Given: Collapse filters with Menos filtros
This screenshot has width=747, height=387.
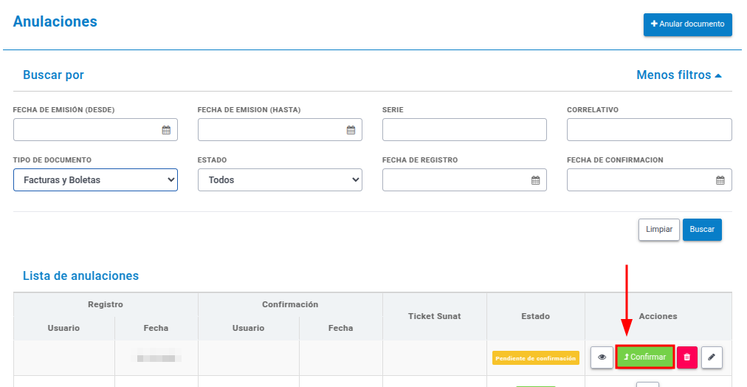Looking at the screenshot, I should [679, 75].
